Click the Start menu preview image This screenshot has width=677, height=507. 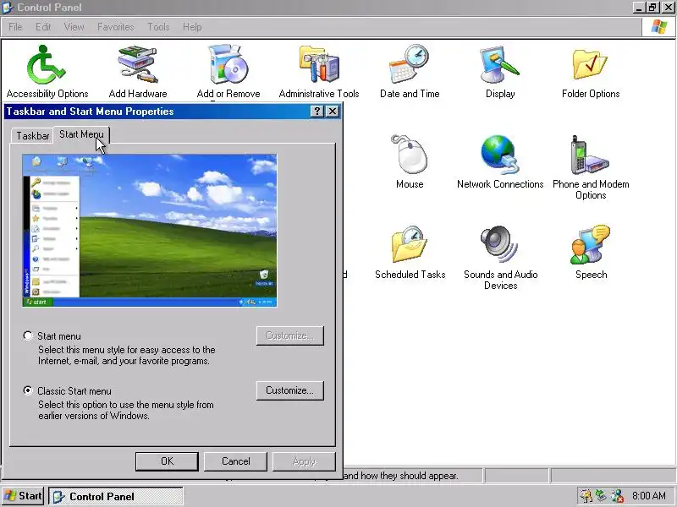click(x=150, y=230)
